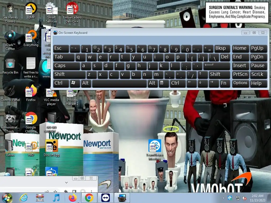
Task: Toggle right Shift on the On-Screen Keyboard
Action: (219, 75)
